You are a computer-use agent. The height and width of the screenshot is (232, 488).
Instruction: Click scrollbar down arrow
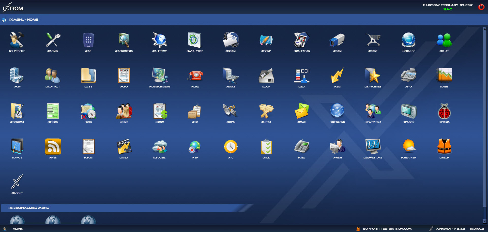pos(485,221)
